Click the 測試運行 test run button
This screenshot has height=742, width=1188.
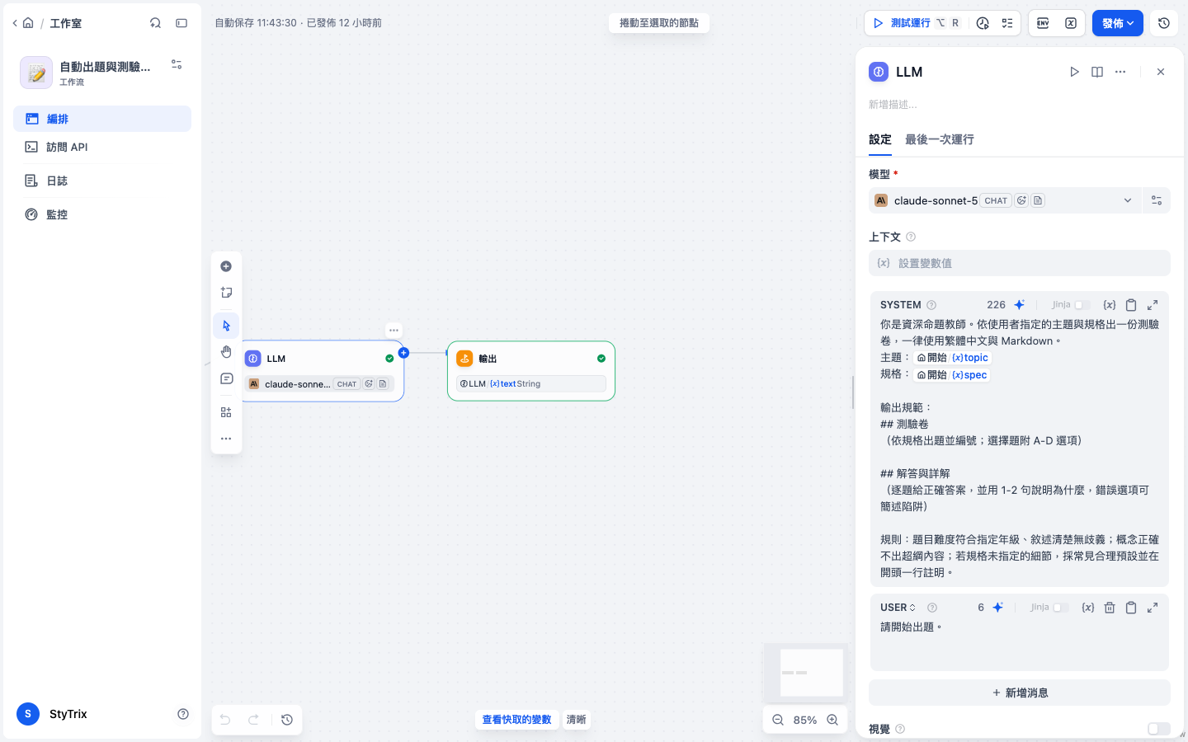point(917,23)
